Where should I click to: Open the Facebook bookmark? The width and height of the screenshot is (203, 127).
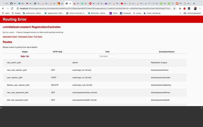click(x=125, y=13)
